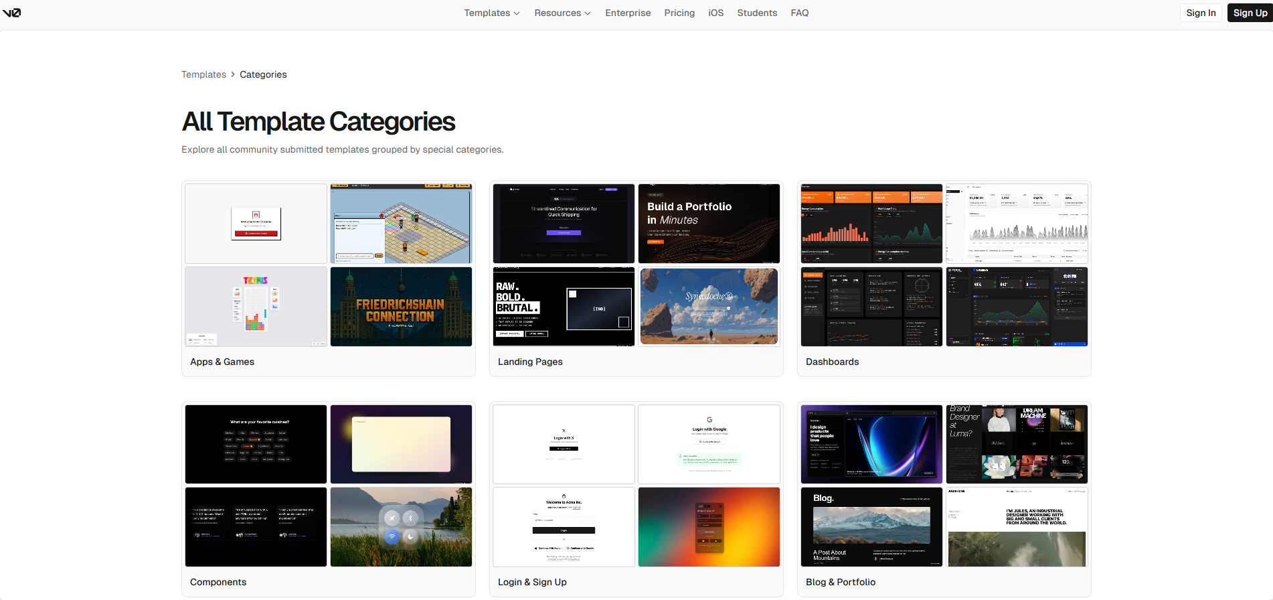Screen dimensions: 1273x600
Task: Click the Categories breadcrumb text
Action: [x=263, y=74]
